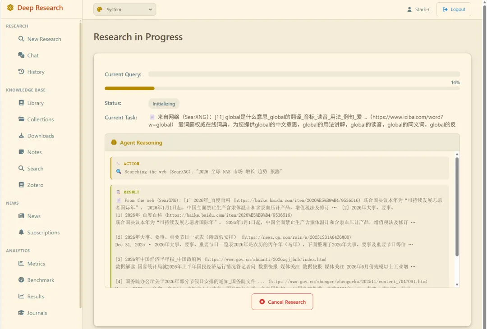This screenshot has width=487, height=329.
Task: Open History from the sidebar
Action: (x=36, y=72)
